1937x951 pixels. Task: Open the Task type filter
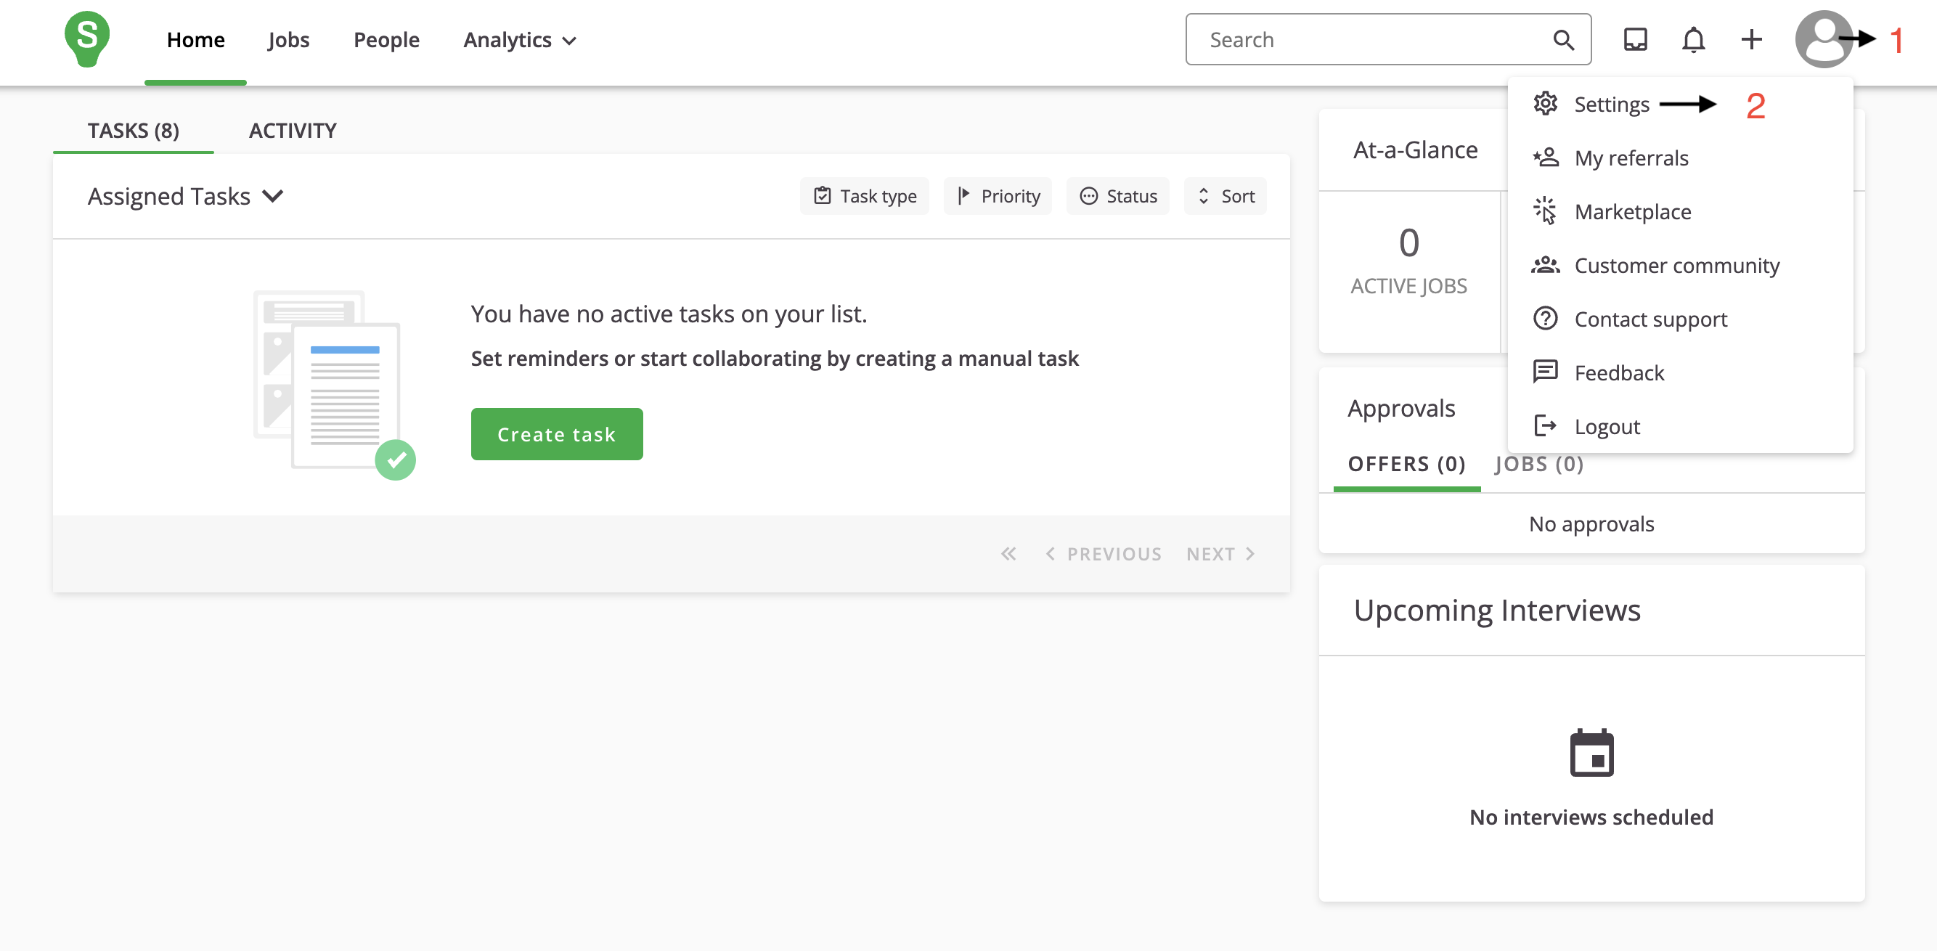pyautogui.click(x=865, y=196)
